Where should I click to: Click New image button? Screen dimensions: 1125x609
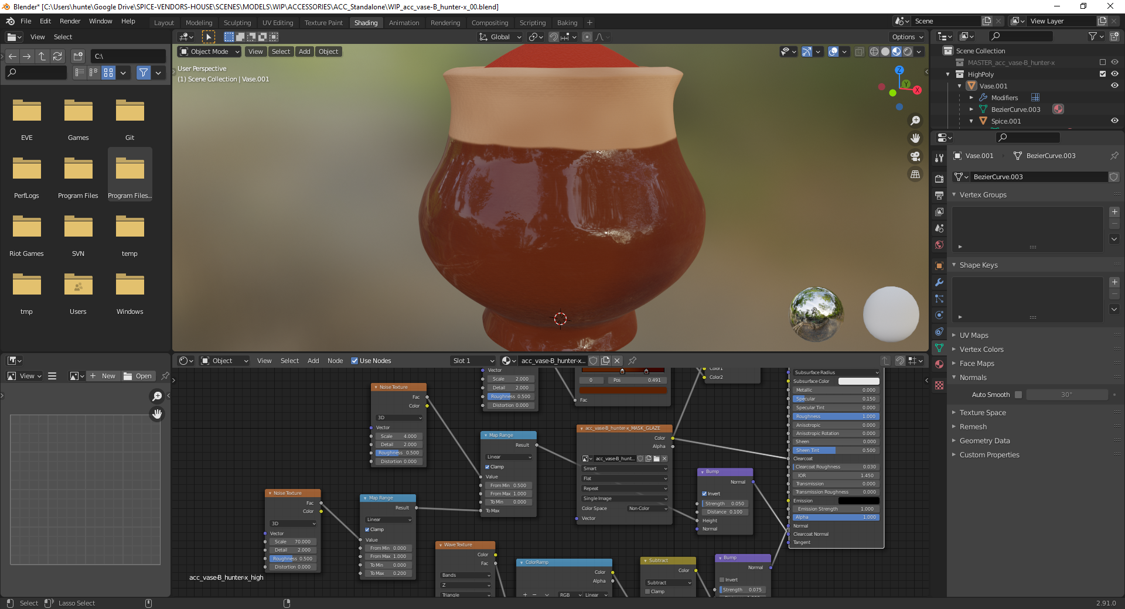pyautogui.click(x=103, y=376)
